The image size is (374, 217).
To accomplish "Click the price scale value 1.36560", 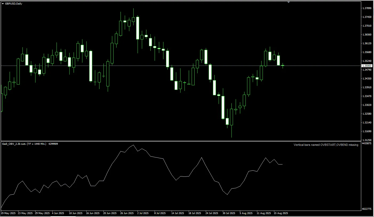I will pos(367,35).
